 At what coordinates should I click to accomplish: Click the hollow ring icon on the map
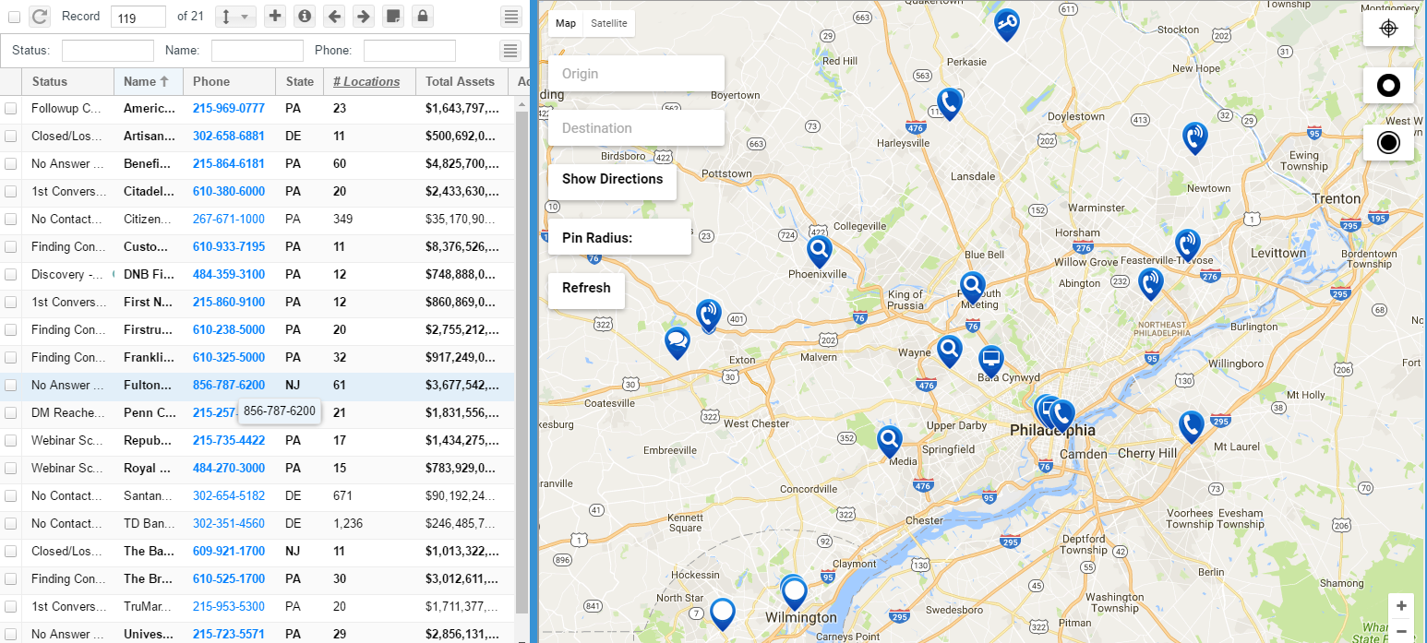[x=1388, y=86]
